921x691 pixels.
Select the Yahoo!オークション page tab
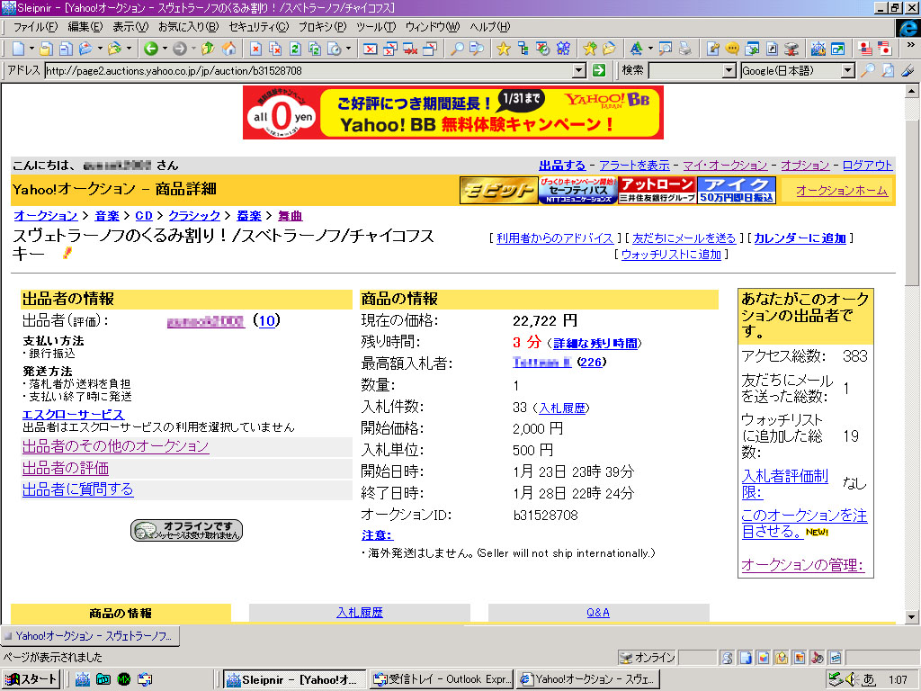coord(90,636)
